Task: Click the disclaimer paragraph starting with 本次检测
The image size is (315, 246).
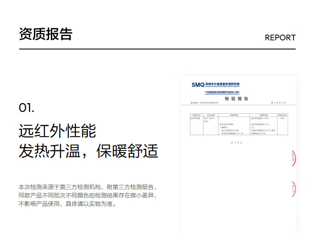Action: click(x=88, y=196)
